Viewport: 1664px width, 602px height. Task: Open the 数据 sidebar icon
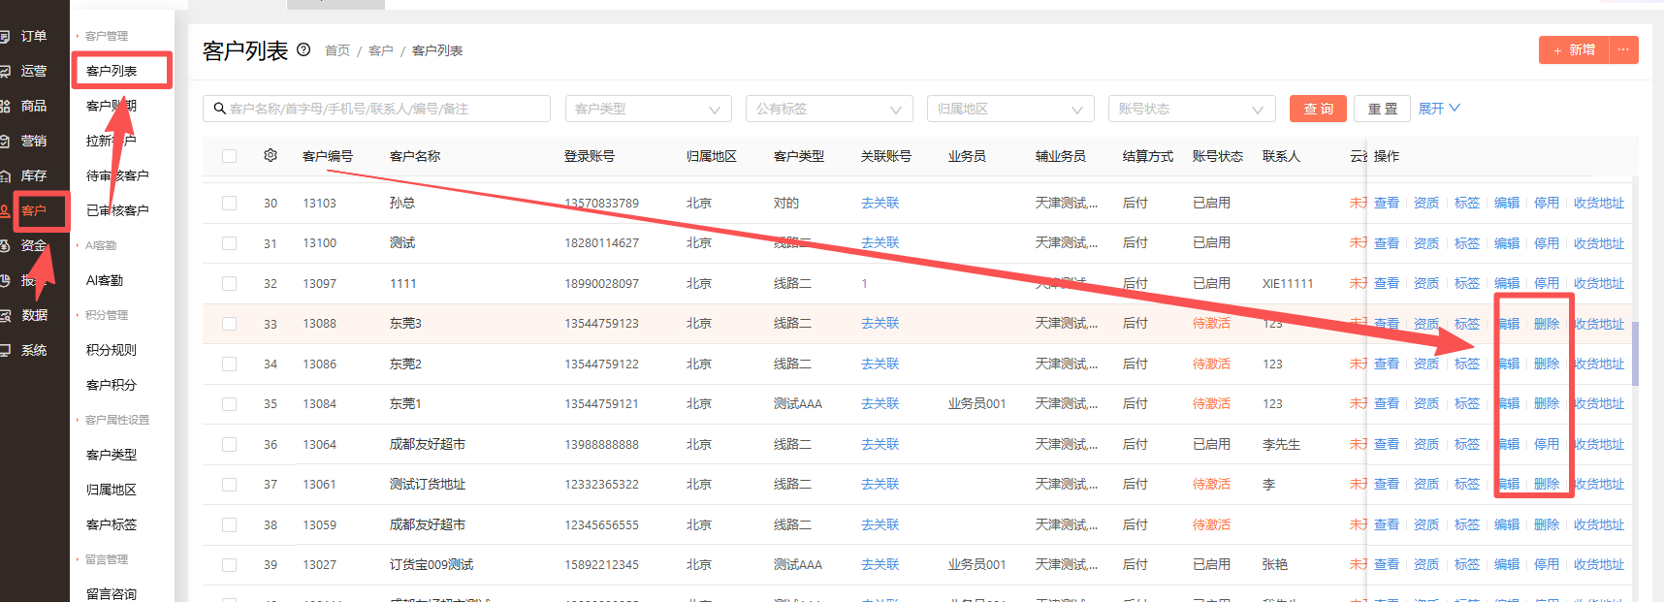click(6, 315)
